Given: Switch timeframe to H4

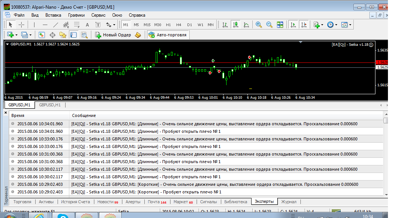Looking at the screenshot, I should (179, 25).
